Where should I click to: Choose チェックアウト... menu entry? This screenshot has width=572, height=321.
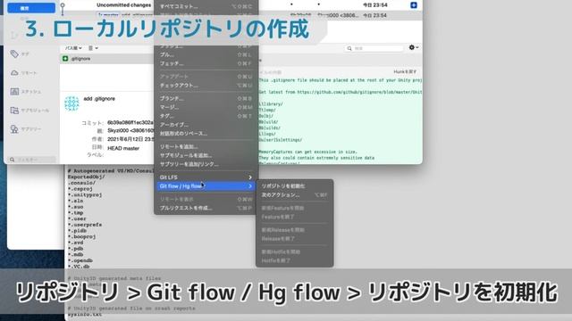[x=206, y=86]
